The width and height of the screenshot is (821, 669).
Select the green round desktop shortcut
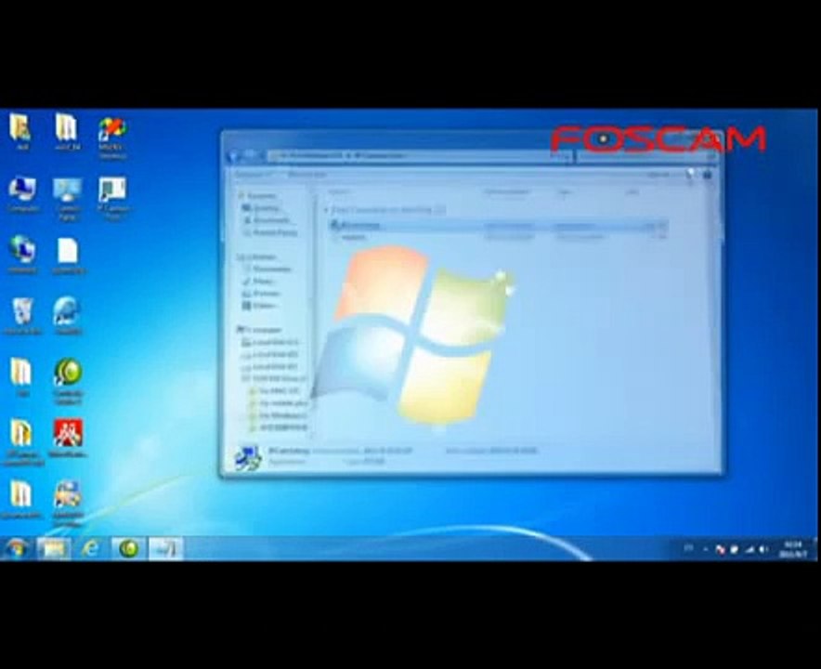pyautogui.click(x=68, y=381)
